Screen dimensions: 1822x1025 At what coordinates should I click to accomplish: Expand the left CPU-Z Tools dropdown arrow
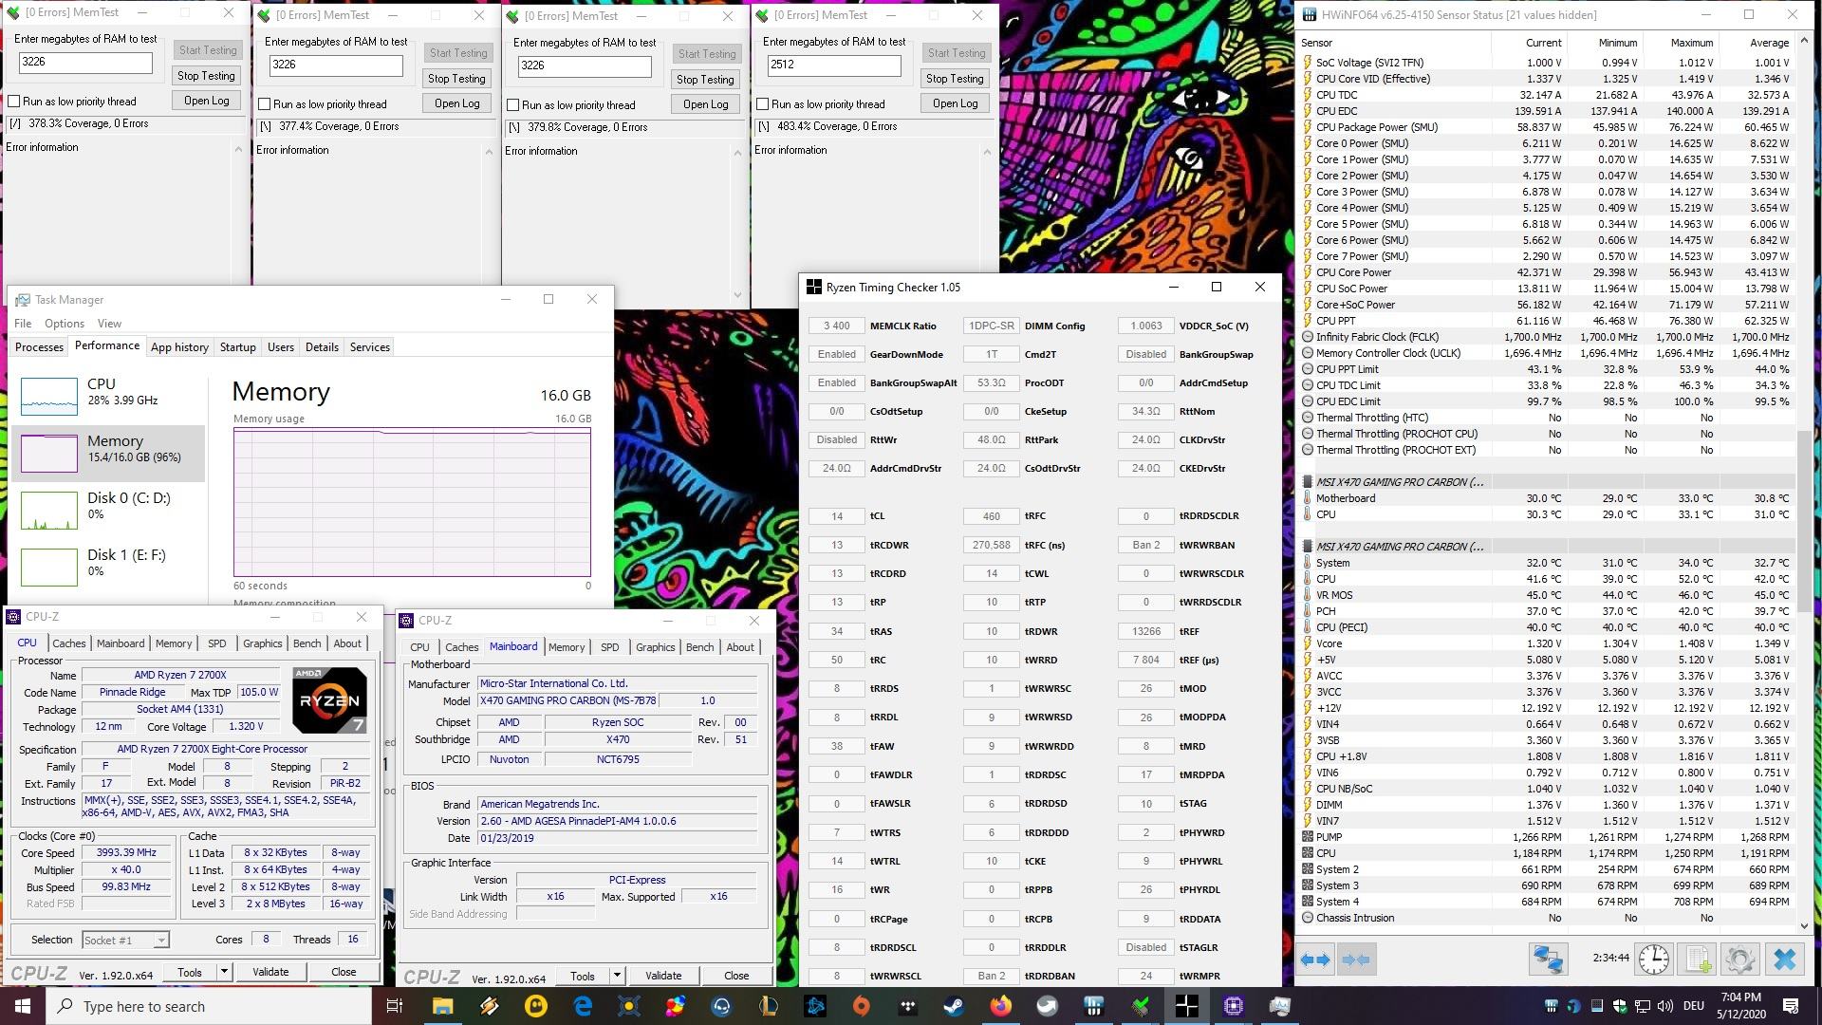(x=224, y=972)
